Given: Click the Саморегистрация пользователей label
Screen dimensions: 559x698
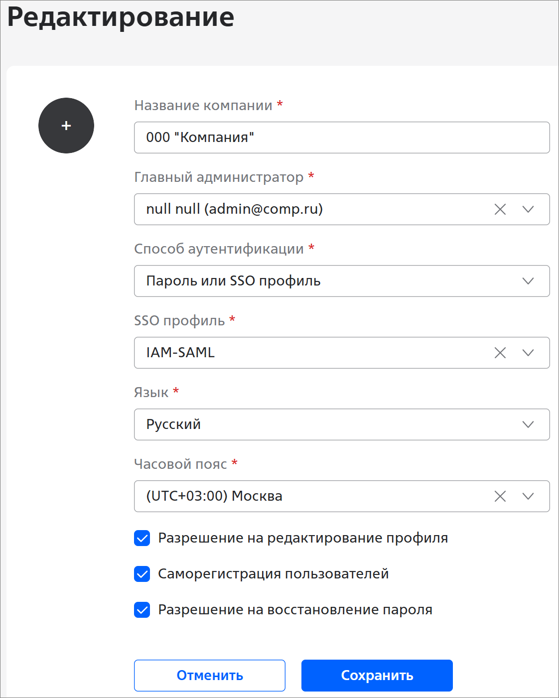Looking at the screenshot, I should point(274,574).
